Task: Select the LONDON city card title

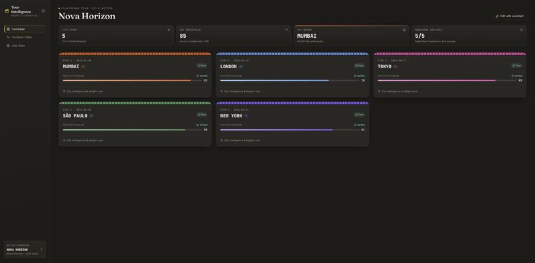Action: pos(228,66)
